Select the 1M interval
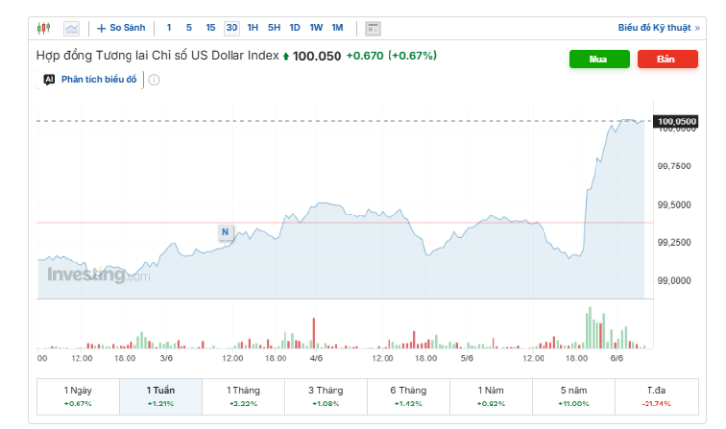The image size is (726, 429). [337, 28]
